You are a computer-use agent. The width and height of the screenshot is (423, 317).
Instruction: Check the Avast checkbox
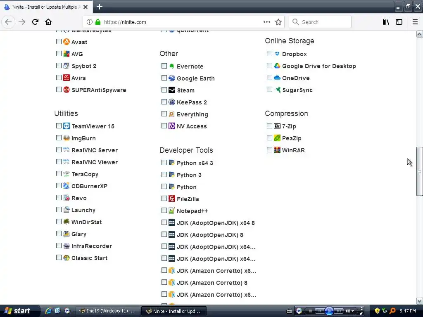(x=59, y=42)
